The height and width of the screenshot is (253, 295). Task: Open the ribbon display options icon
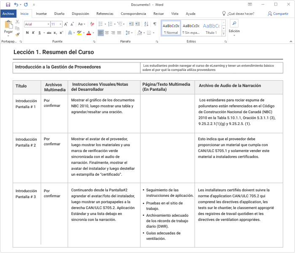(x=250, y=4)
